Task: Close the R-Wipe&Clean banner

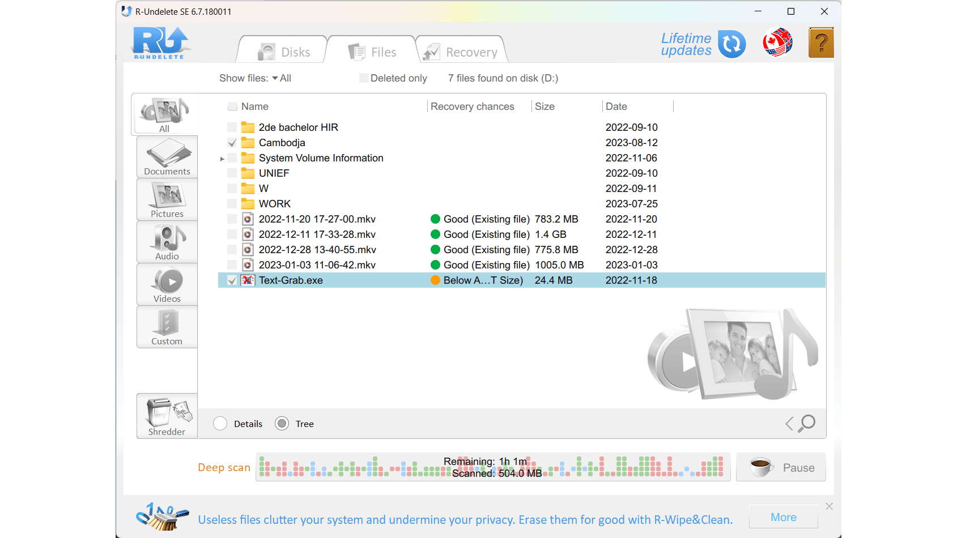Action: coord(829,506)
